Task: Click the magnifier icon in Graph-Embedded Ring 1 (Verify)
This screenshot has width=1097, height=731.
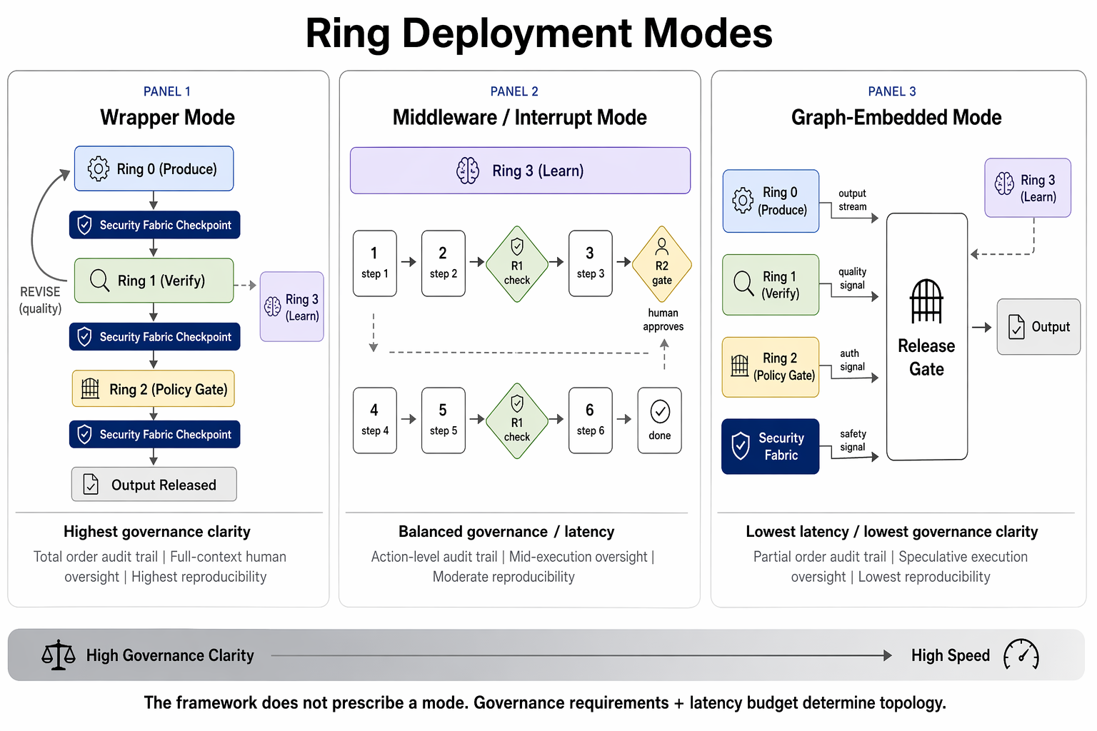Action: click(743, 283)
